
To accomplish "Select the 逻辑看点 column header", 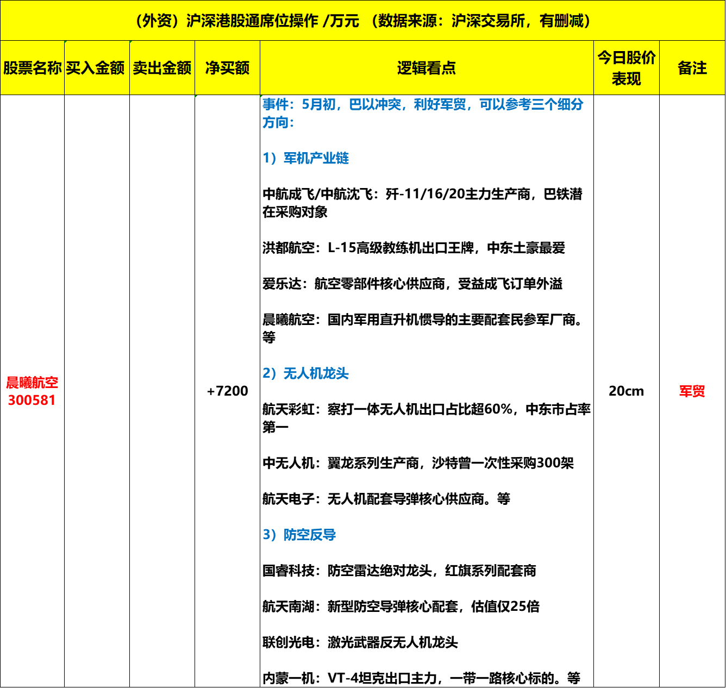I will 427,68.
